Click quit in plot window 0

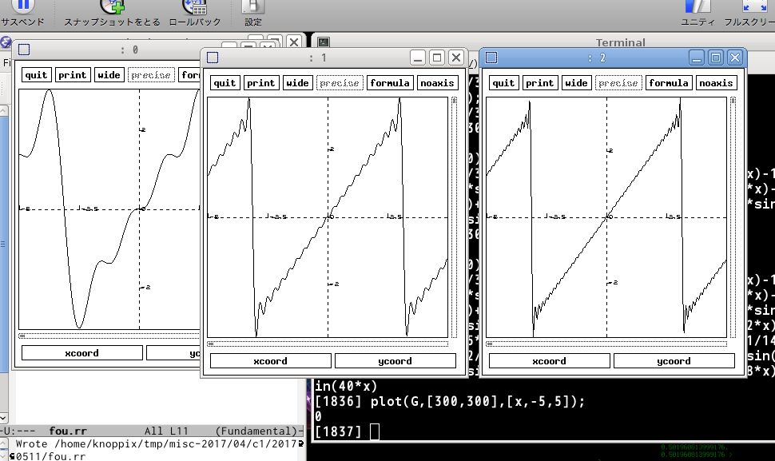(37, 75)
